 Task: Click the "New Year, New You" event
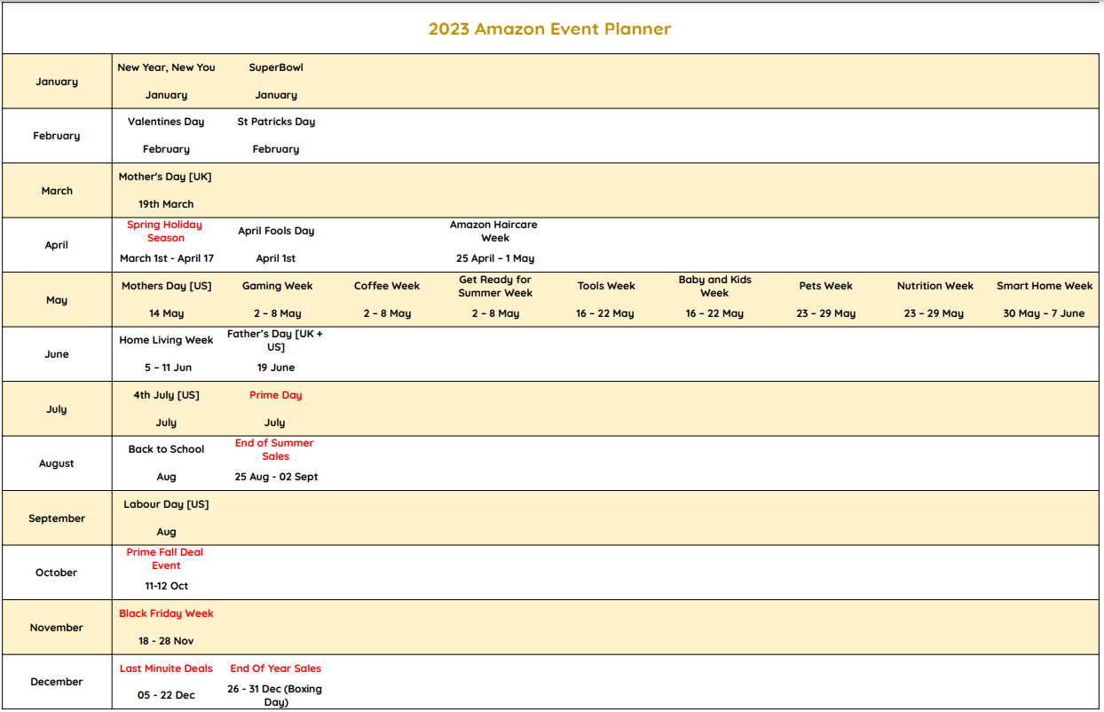[166, 67]
